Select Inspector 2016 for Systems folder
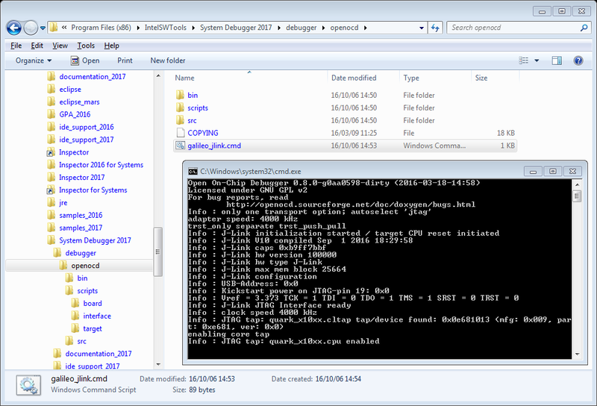 [101, 164]
